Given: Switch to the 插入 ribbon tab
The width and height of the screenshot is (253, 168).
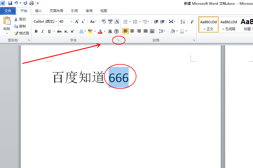Looking at the screenshot, I should [x=38, y=11].
